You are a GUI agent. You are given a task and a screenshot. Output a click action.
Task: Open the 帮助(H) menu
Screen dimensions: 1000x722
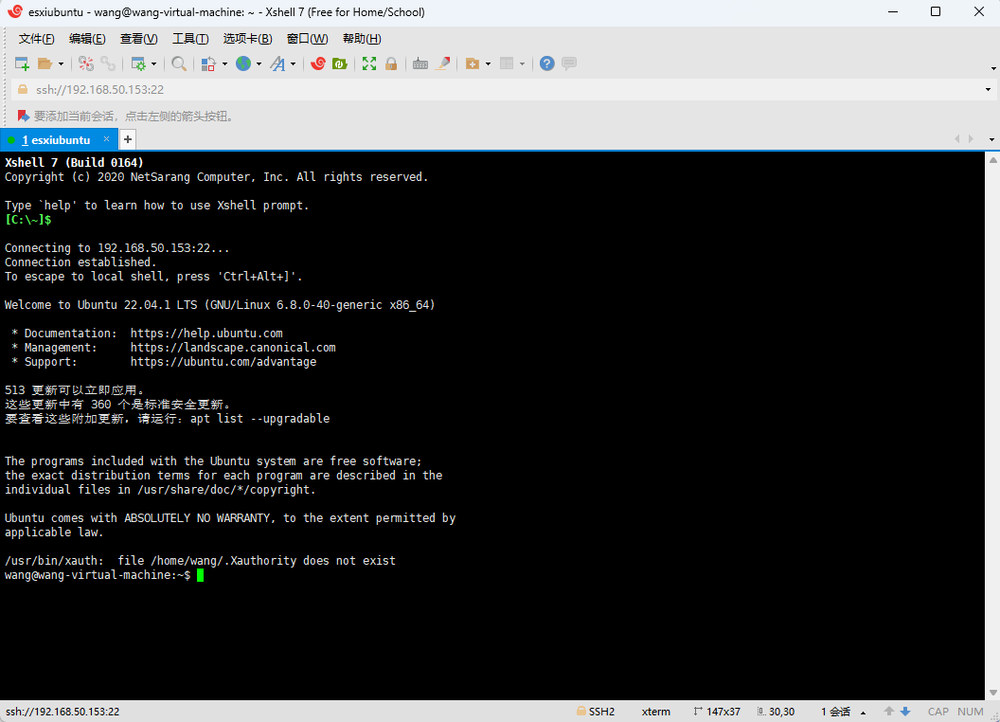362,39
